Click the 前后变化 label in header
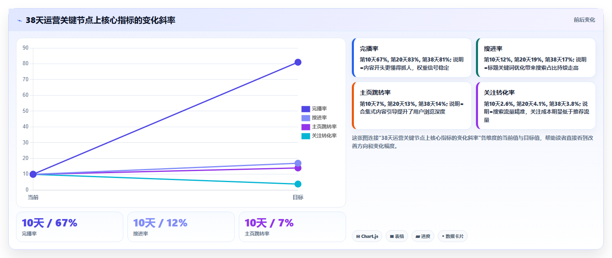The width and height of the screenshot is (612, 258). 584,20
